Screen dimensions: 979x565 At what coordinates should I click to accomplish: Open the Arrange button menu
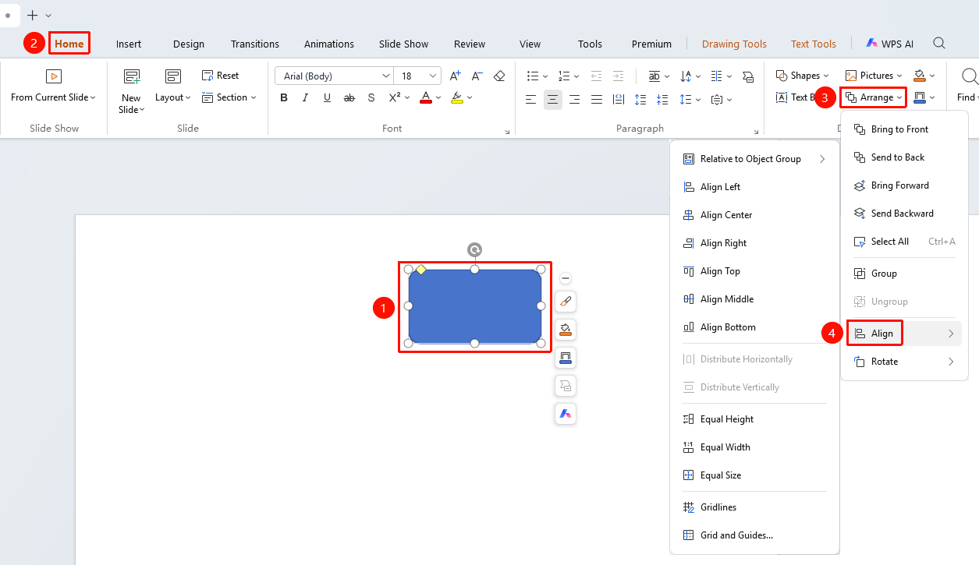click(x=874, y=97)
